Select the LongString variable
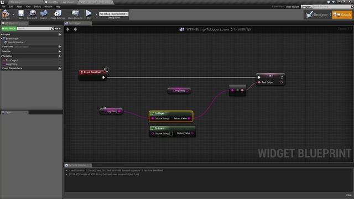The height and width of the screenshot is (199, 354). pyautogui.click(x=12, y=64)
